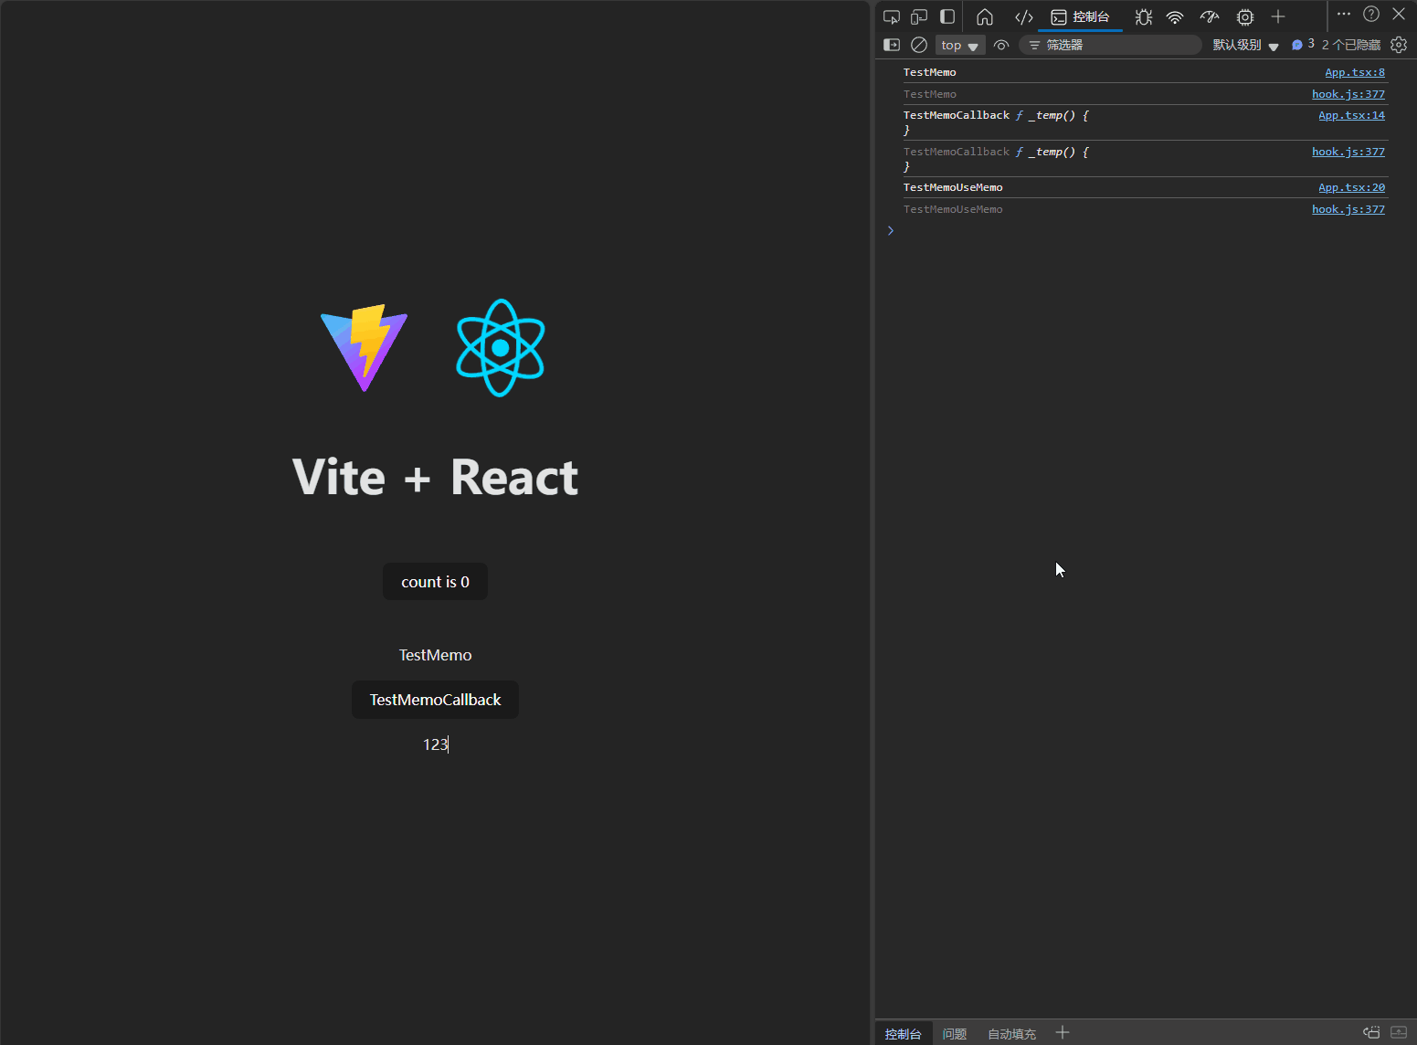Viewport: 1417px width, 1045px height.
Task: Switch to the 问题 tab
Action: pyautogui.click(x=954, y=1033)
